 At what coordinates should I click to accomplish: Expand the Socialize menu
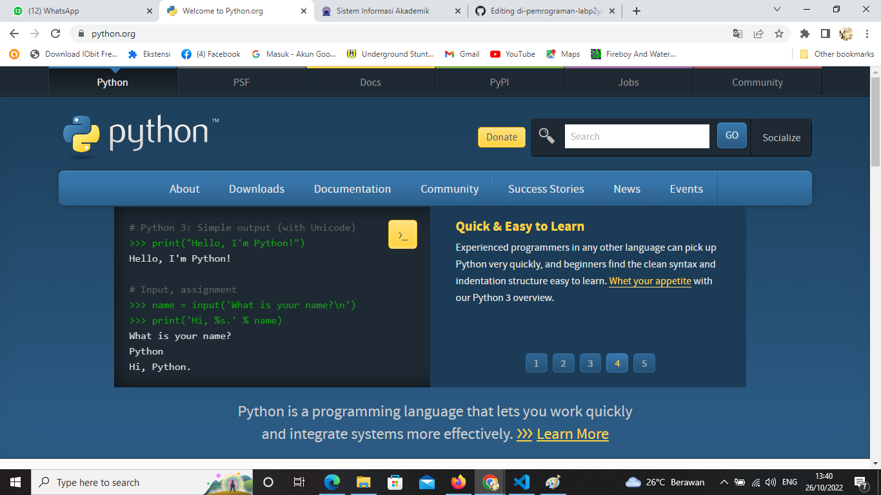781,137
